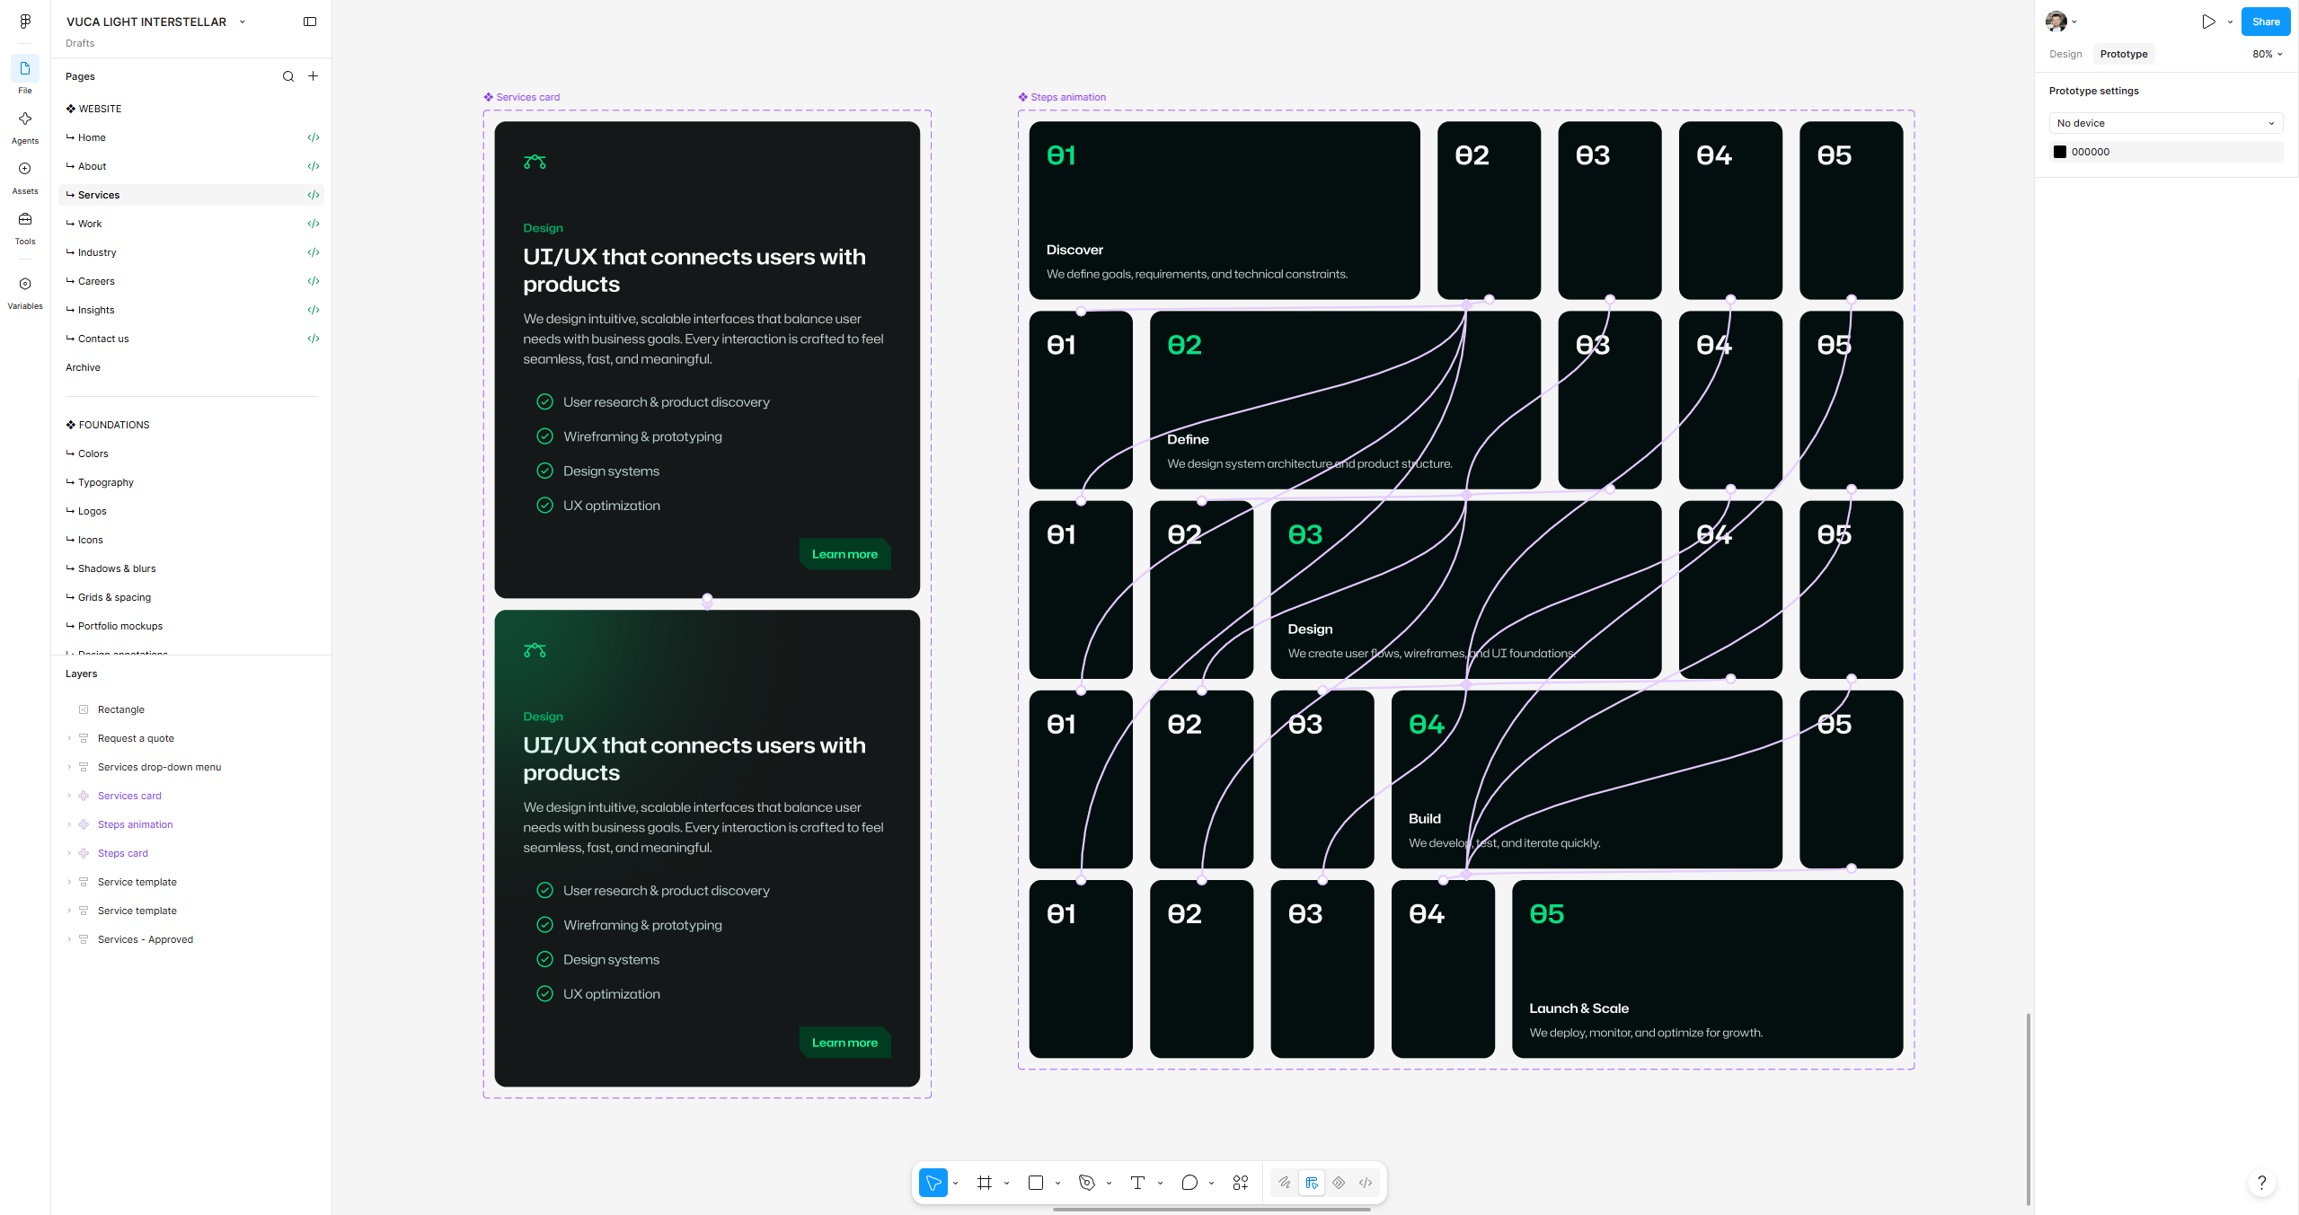
Task: Open Move tool options dropdown arrow
Action: click(955, 1183)
